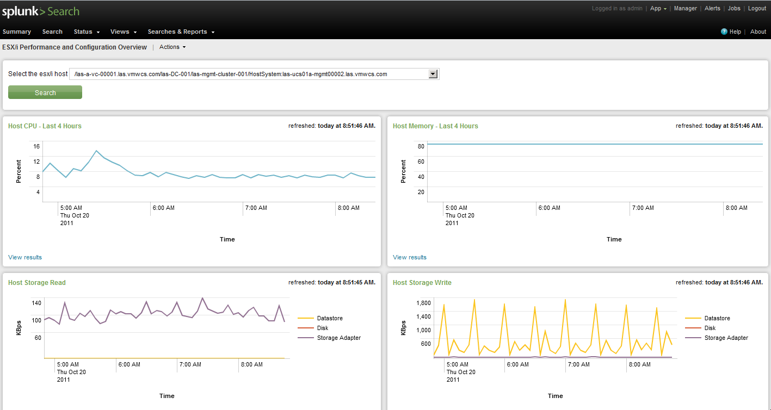Expand the Status menu
Screen dimensions: 771x410
[x=87, y=32]
